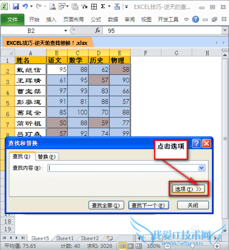Image resolution: width=229 pixels, height=250 pixels.
Task: Switch to the 开发工具 ribbon tab
Action: pyautogui.click(x=168, y=20)
